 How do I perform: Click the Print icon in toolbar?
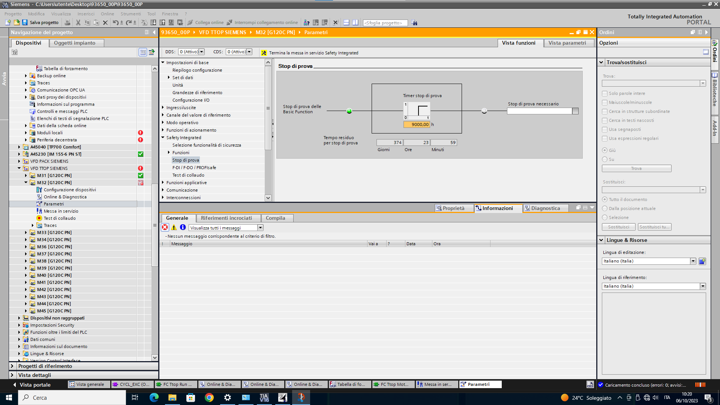[67, 22]
